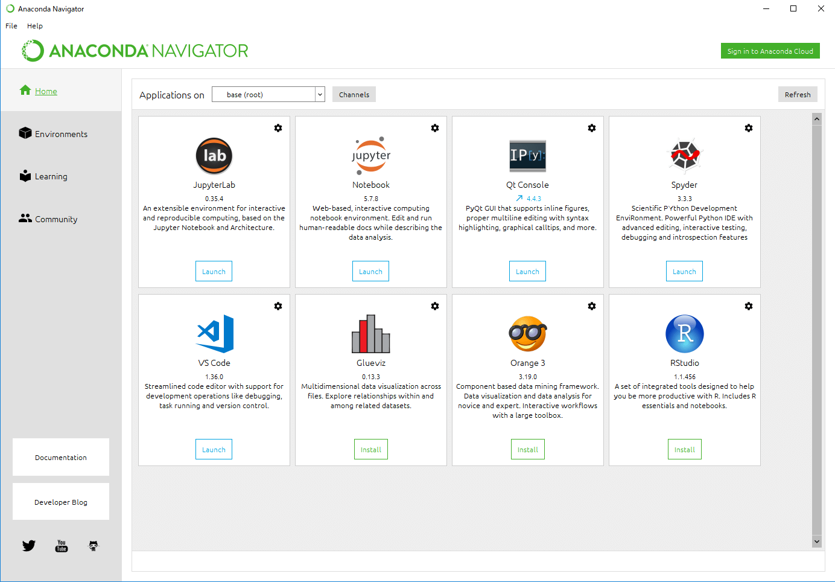835x582 pixels.
Task: Click the VS Code blue logo
Action: click(x=215, y=334)
